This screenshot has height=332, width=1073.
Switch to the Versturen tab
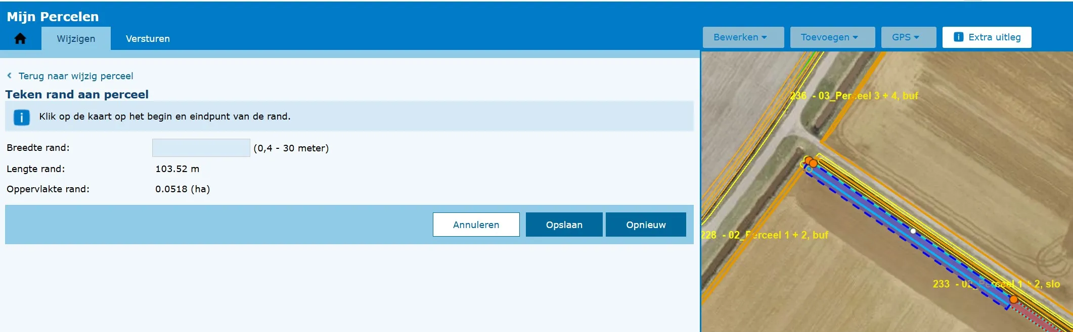(148, 39)
